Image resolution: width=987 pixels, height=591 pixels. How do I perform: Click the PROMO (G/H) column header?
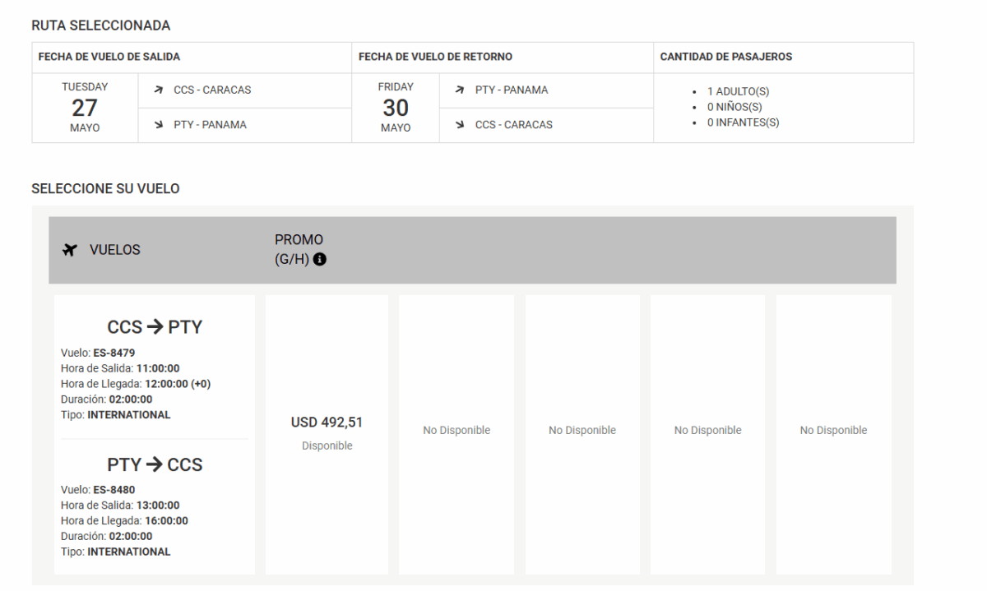[299, 249]
